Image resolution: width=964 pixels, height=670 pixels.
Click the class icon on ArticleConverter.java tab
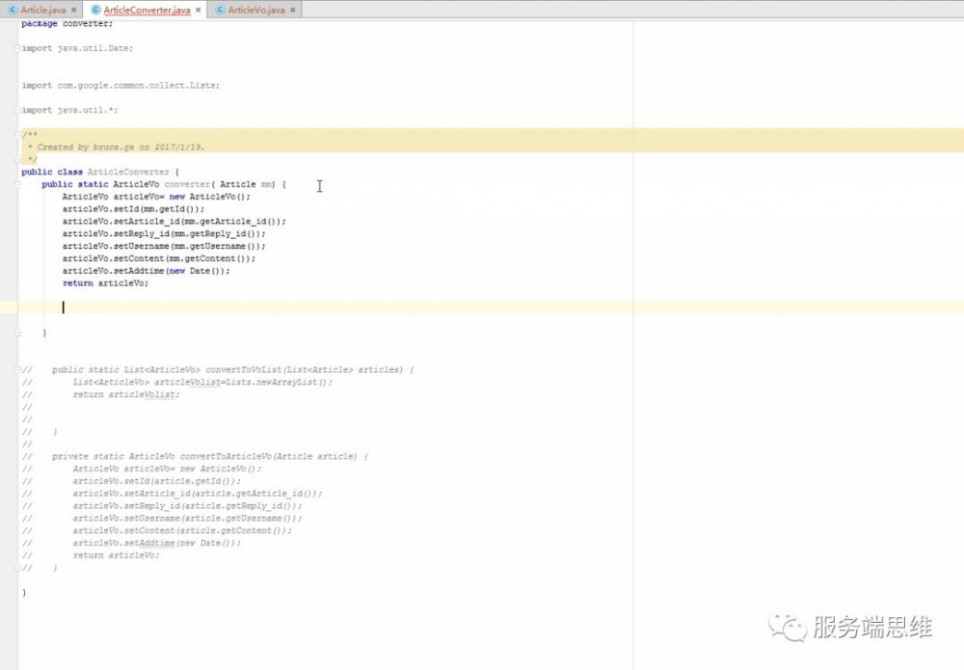(95, 8)
